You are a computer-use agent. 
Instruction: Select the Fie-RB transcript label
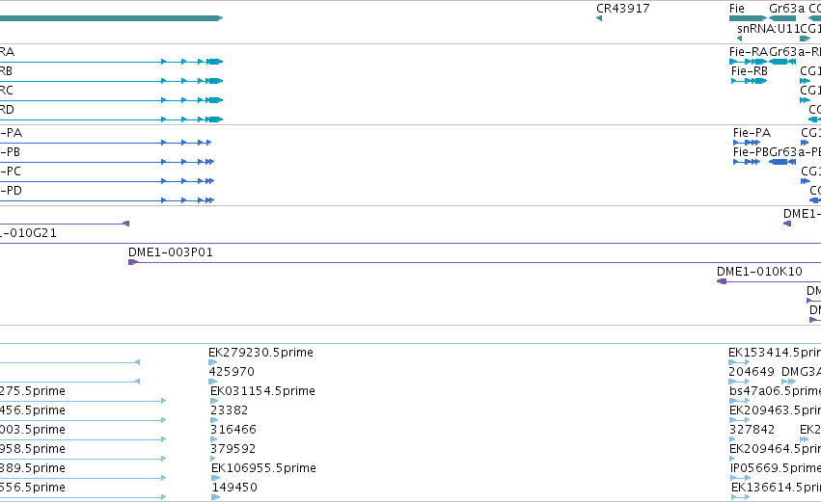(750, 71)
